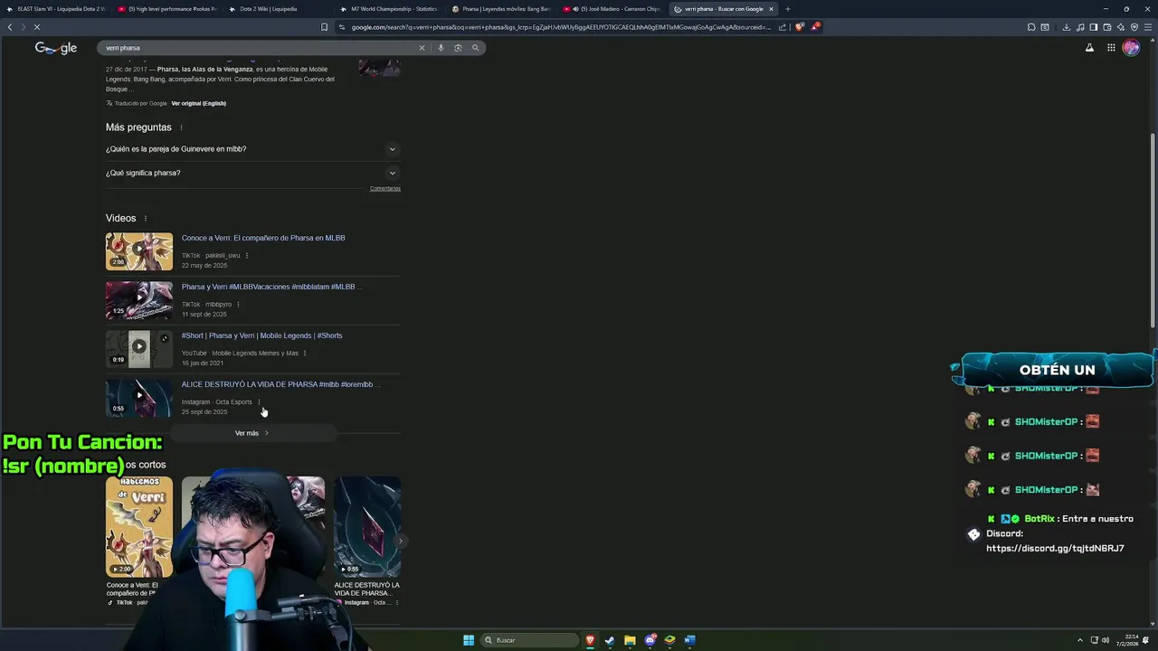Open the taskbar volume icon
This screenshot has width=1158, height=651.
[1106, 640]
